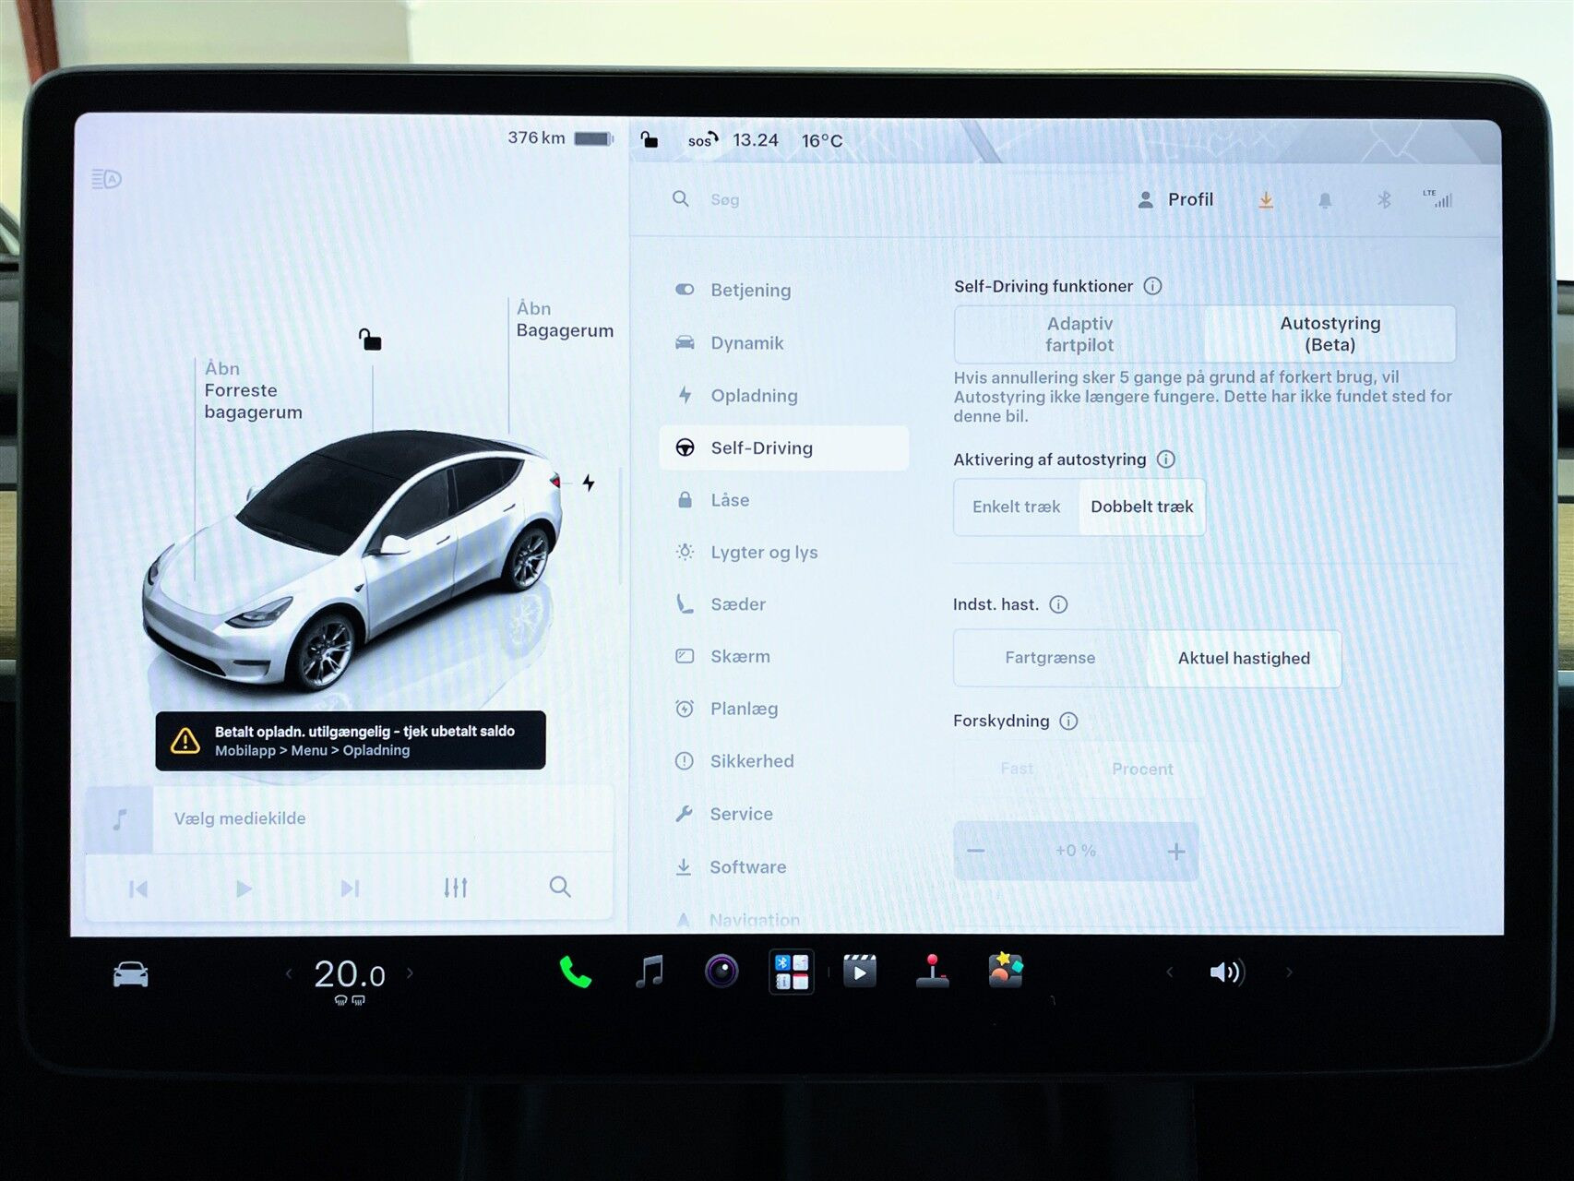Open info for Self-Driving funktioner
Viewport: 1574px width, 1181px height.
[1152, 286]
